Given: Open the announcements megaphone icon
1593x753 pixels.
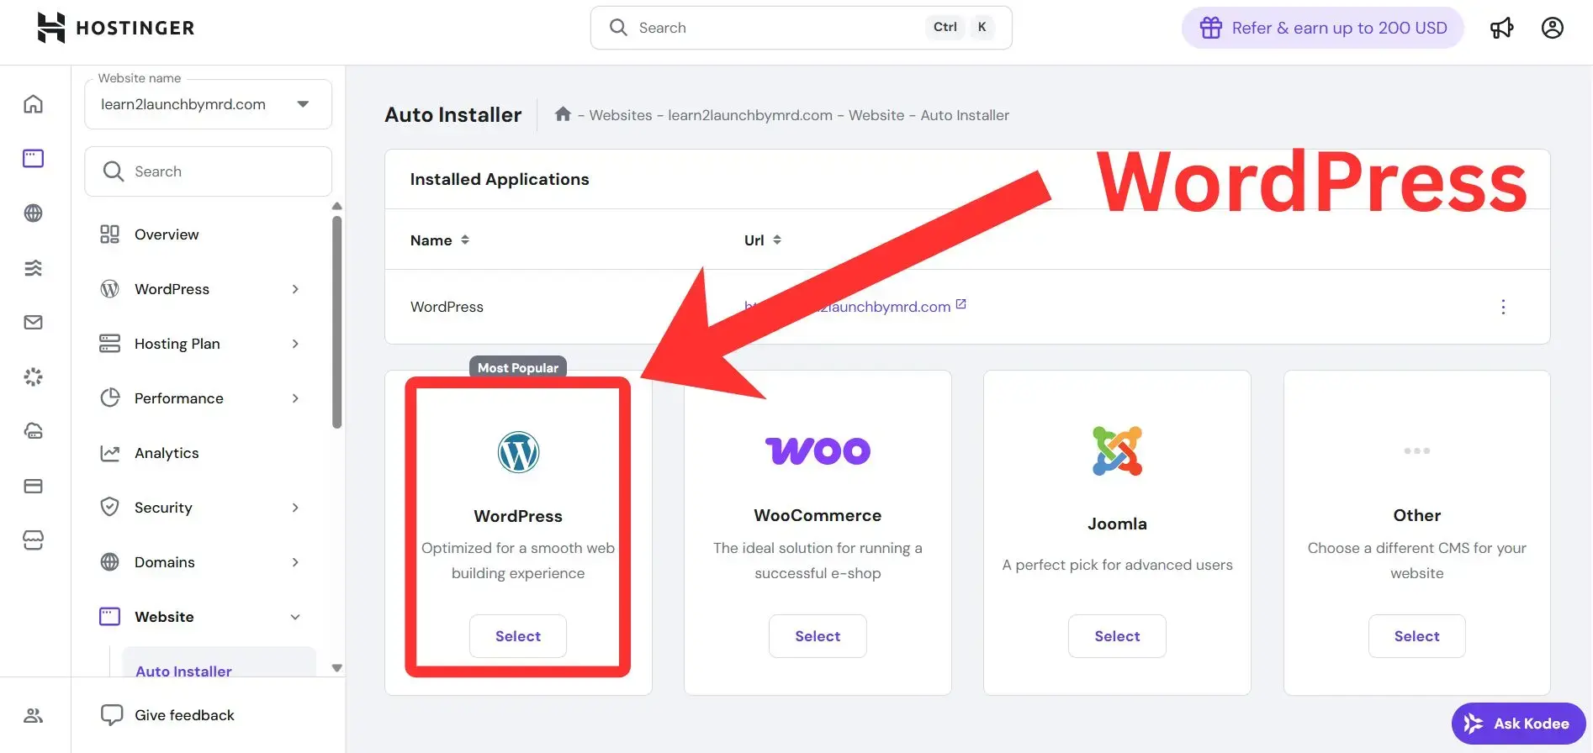Looking at the screenshot, I should coord(1501,28).
